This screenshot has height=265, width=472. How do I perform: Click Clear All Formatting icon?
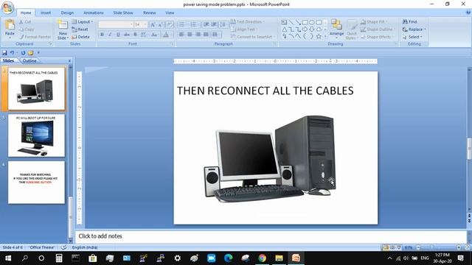(x=170, y=24)
